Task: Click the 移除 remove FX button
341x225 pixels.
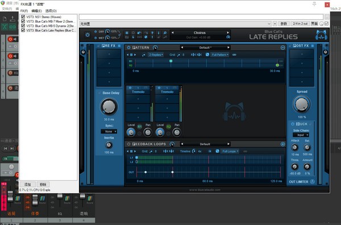Action: pos(43,184)
